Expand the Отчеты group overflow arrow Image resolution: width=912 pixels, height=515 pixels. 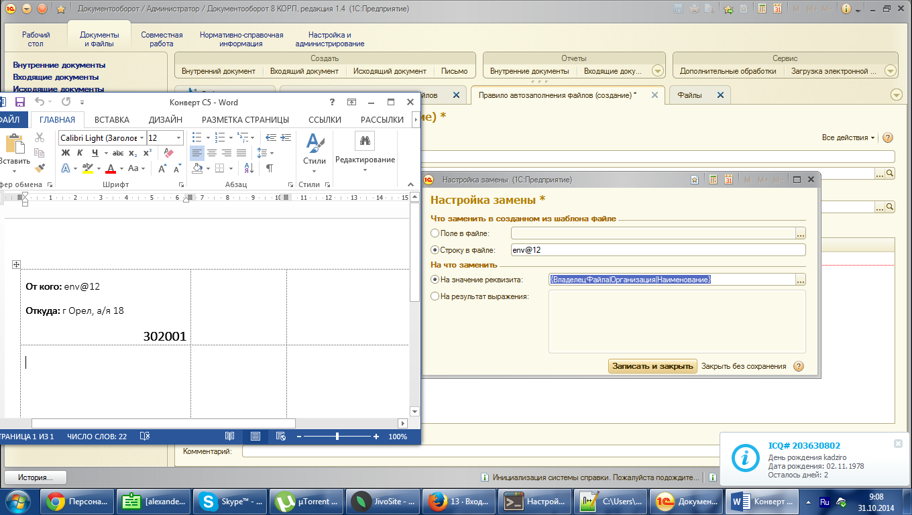(657, 70)
